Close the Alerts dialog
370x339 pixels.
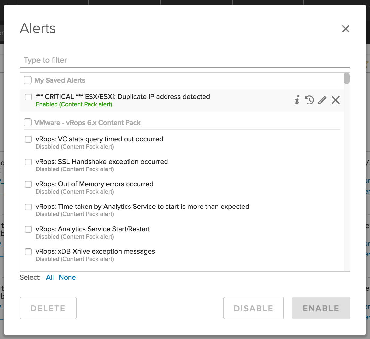[346, 29]
